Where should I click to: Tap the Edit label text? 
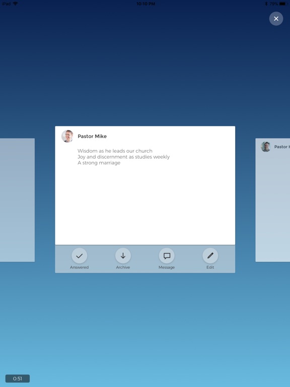pyautogui.click(x=210, y=267)
